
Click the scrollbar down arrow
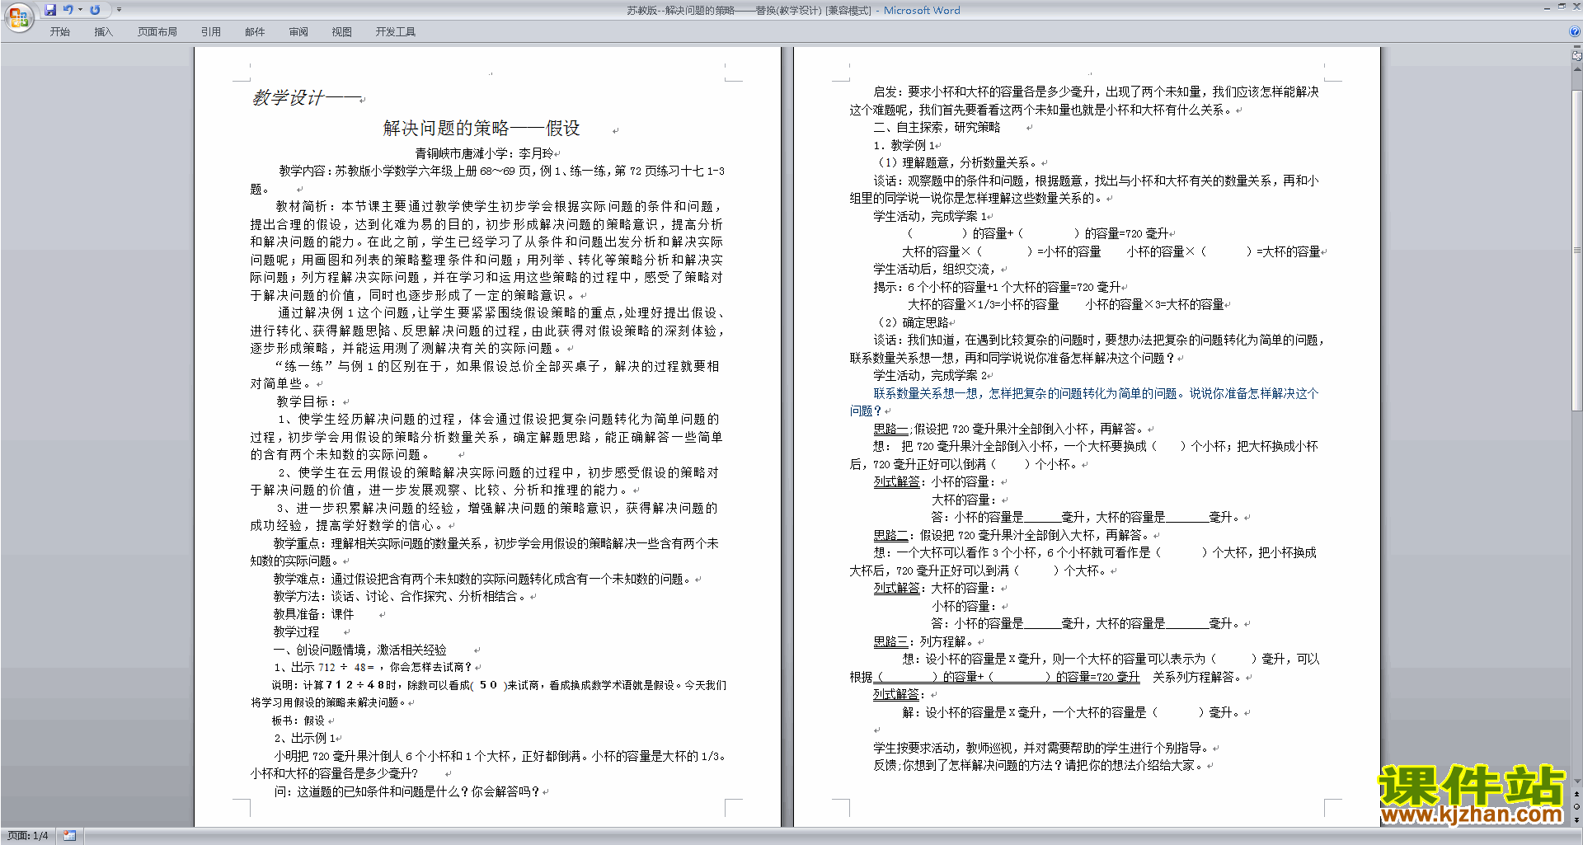point(1577,781)
